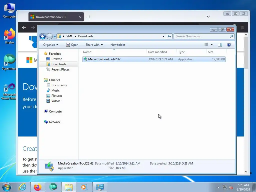Switch to Windows Explorer taskbar button

[x=69, y=187]
